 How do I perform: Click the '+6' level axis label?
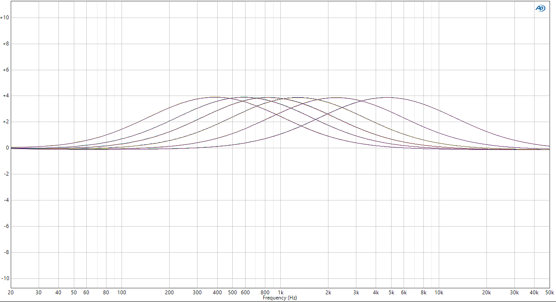(x=6, y=70)
